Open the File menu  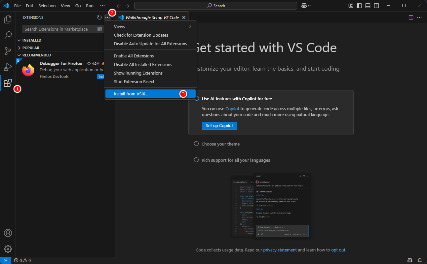[18, 6]
